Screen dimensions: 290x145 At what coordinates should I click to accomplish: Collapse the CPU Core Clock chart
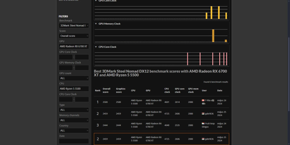point(96,47)
